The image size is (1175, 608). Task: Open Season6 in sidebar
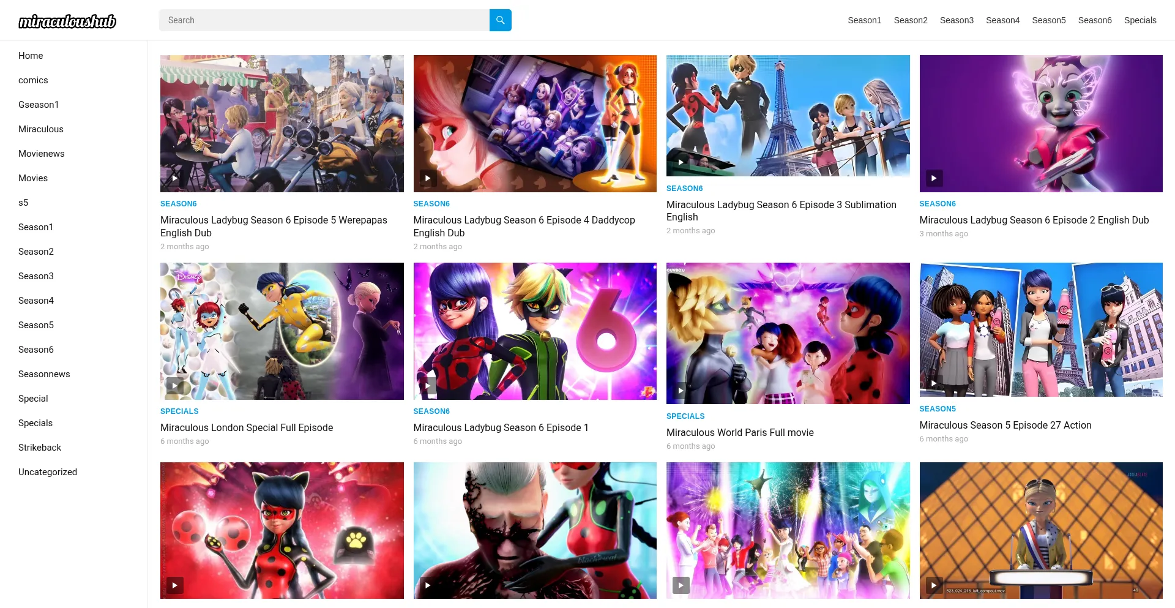pyautogui.click(x=36, y=350)
